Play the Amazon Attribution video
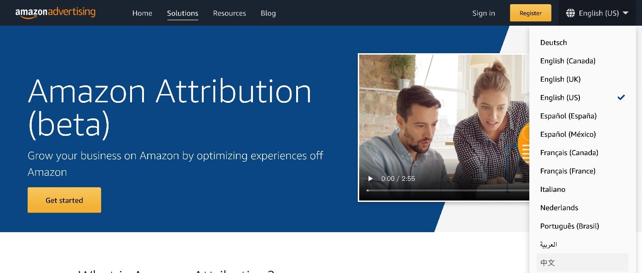The image size is (642, 273). click(371, 178)
